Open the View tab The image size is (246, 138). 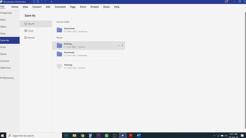pos(25,7)
